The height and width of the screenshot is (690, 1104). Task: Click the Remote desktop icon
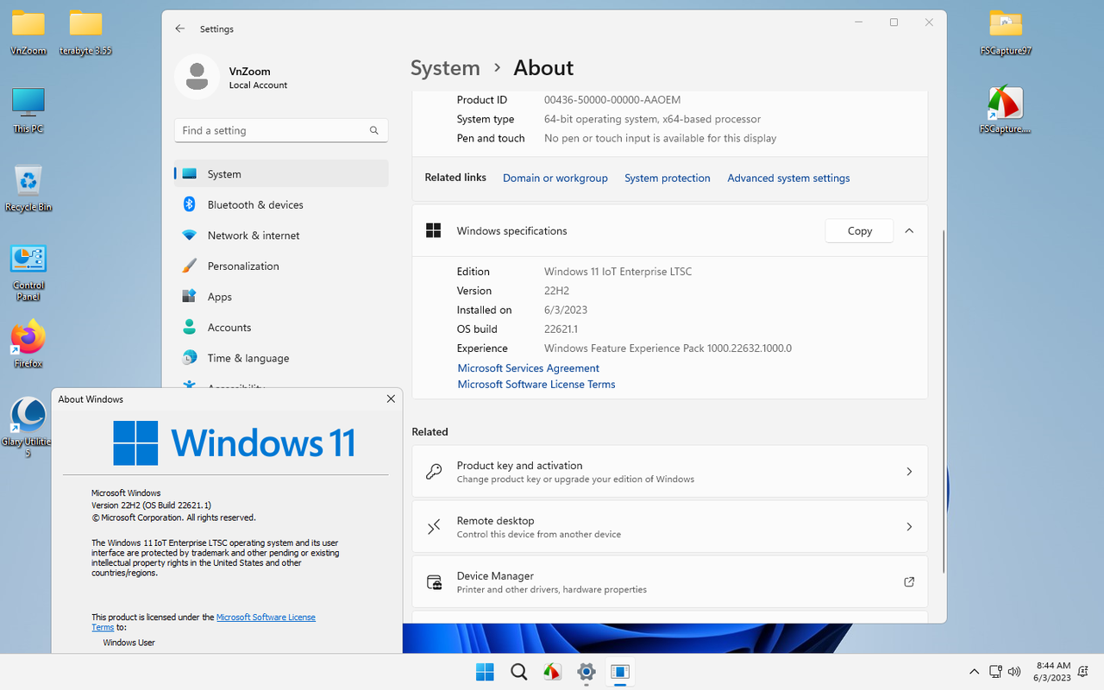point(435,527)
